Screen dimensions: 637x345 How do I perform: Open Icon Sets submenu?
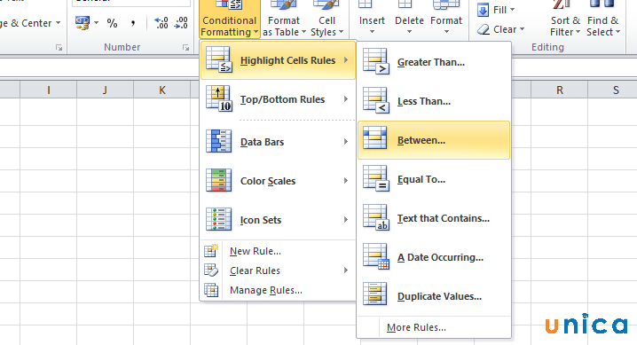[278, 220]
